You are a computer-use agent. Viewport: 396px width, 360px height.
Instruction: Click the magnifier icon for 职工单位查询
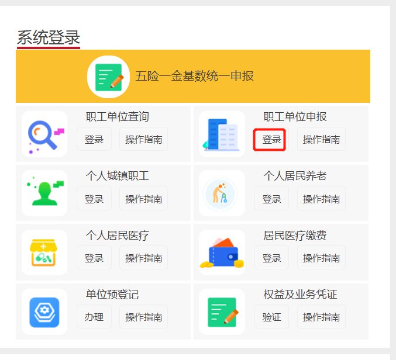[44, 134]
